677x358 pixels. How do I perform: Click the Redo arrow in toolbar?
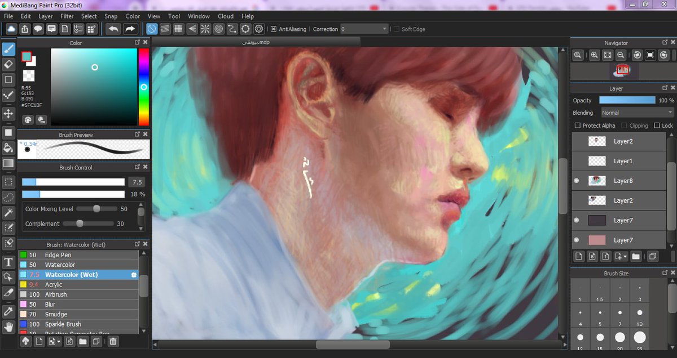130,29
